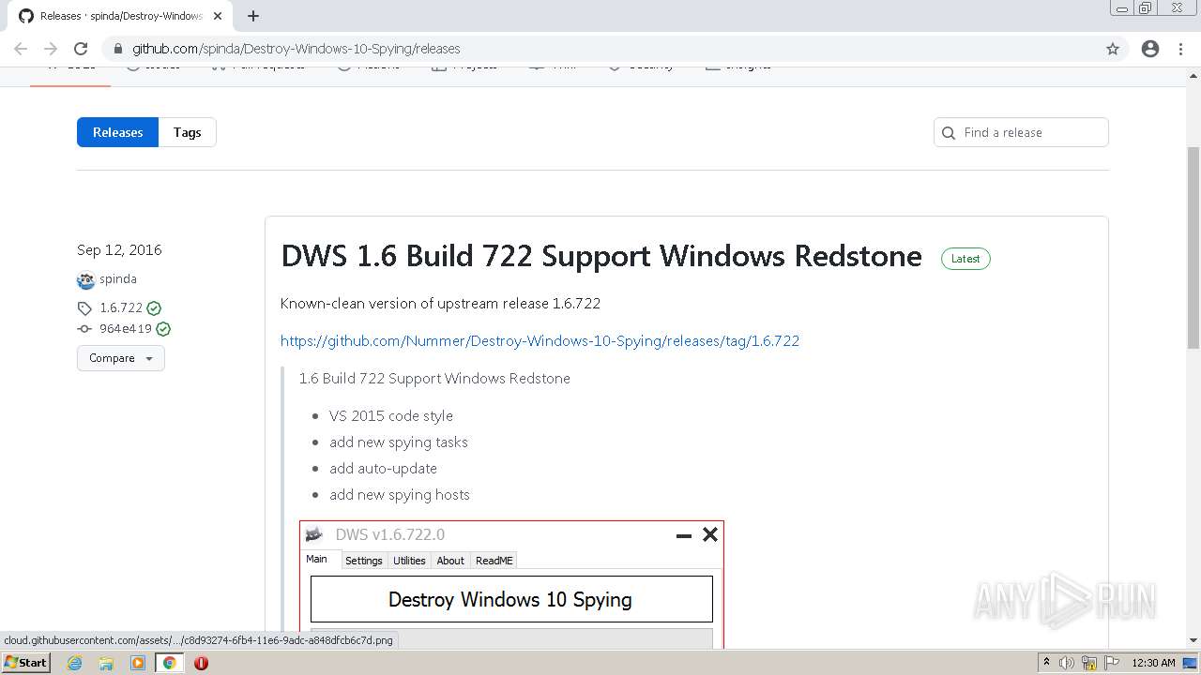The height and width of the screenshot is (675, 1201).
Task: View site information via the lock icon
Action: (x=117, y=49)
